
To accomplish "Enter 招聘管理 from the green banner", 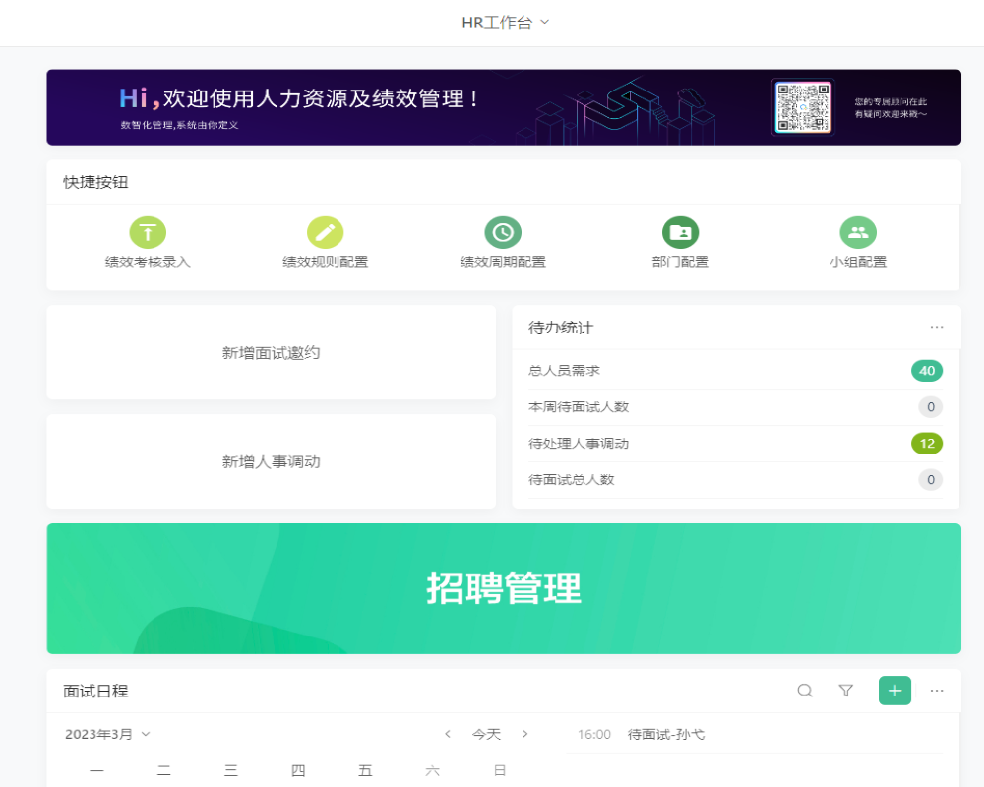I will click(x=504, y=588).
